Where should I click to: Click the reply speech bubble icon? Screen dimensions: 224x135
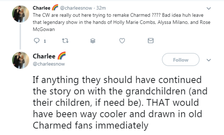(37, 41)
